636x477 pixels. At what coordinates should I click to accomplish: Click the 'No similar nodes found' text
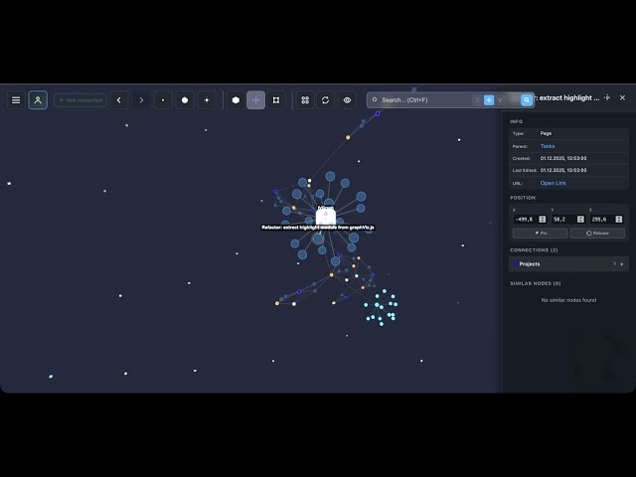point(568,300)
